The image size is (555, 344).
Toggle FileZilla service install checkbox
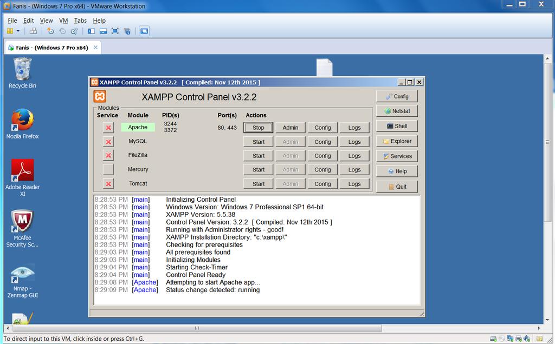tap(108, 155)
